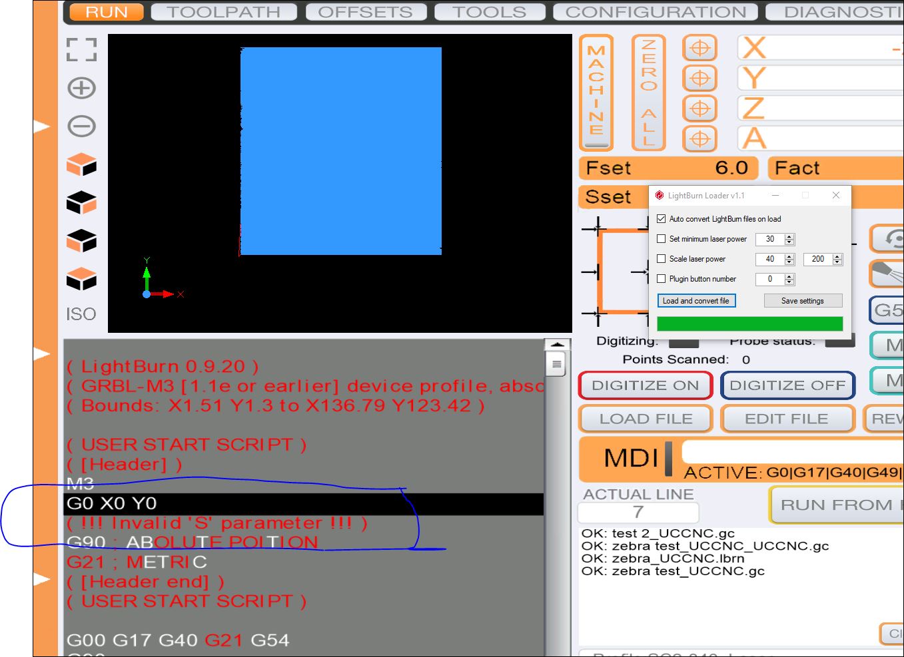
Task: Click the LightBurn Loader title bar icon
Action: 660,195
